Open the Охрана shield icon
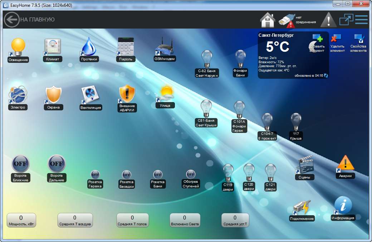Image resolution: width=372 pixels, height=242 pixels. point(53,95)
